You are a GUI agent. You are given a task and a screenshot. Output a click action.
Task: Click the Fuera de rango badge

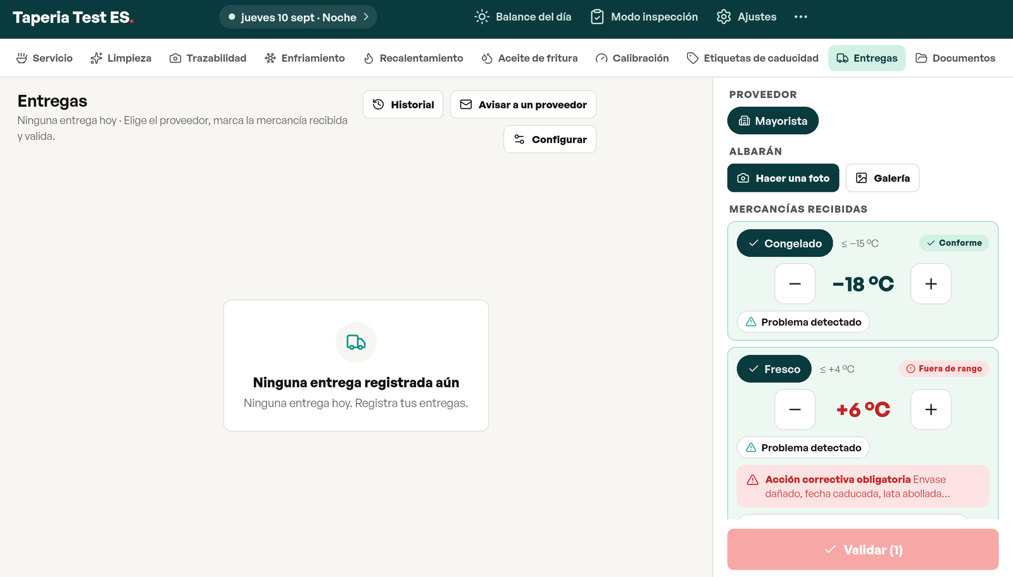943,369
